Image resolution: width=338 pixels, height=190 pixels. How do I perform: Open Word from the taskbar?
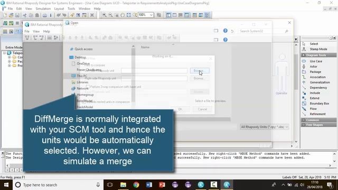pyautogui.click(x=149, y=185)
